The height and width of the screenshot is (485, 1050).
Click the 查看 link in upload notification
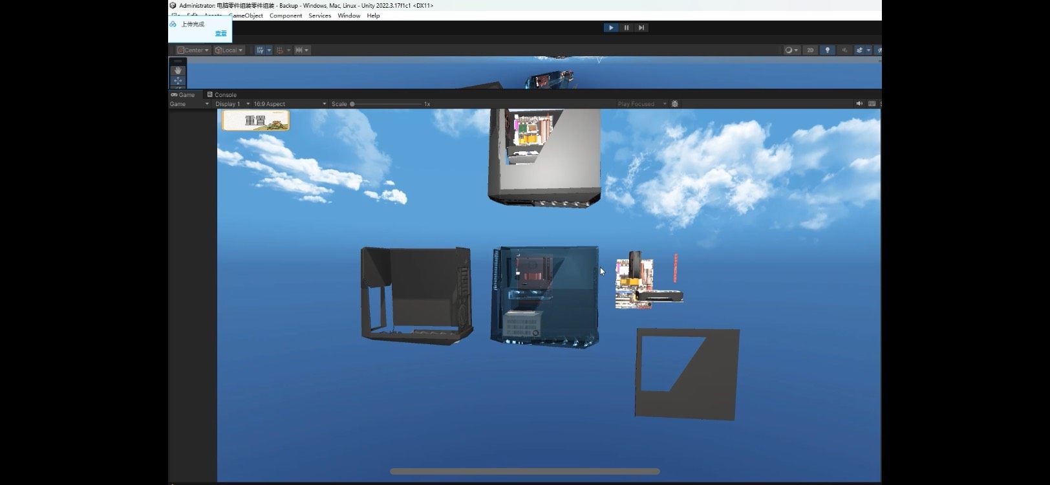pyautogui.click(x=221, y=33)
